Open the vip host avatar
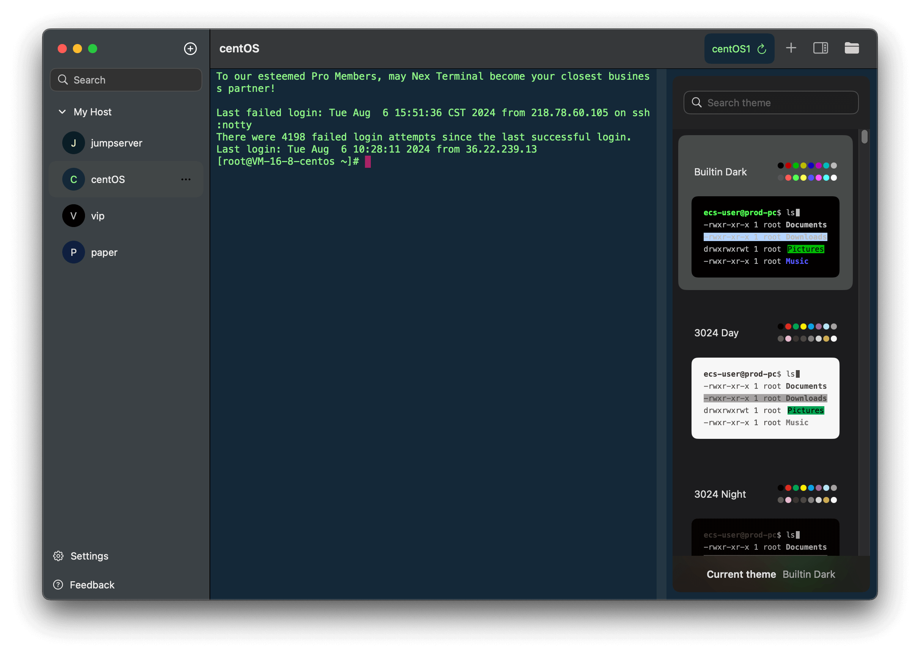This screenshot has height=656, width=920. coord(74,216)
